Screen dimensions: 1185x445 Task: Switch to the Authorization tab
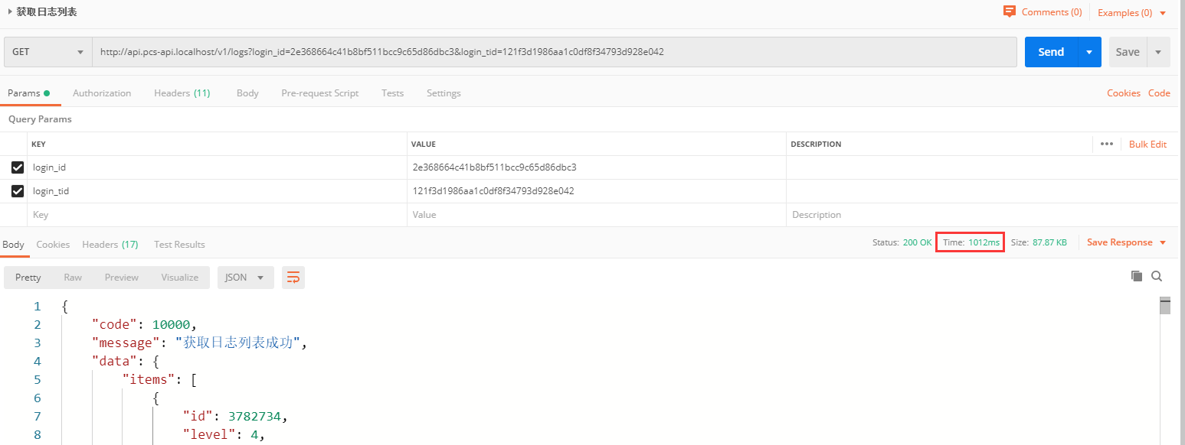coord(102,93)
